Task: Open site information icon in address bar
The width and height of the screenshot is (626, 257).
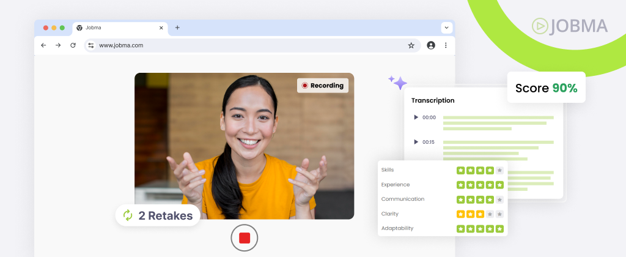Action: tap(92, 45)
